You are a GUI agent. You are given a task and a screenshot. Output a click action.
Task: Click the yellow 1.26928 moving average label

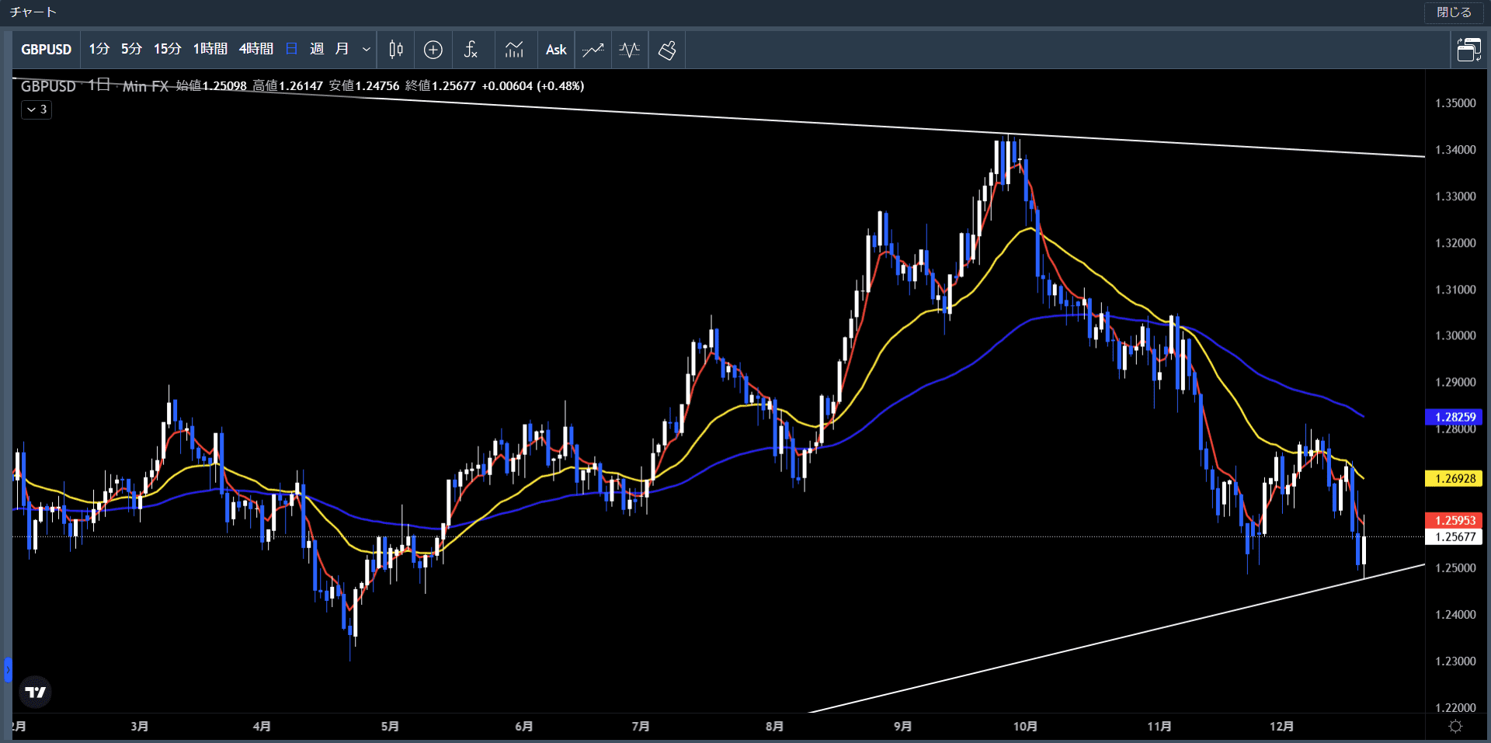click(1455, 479)
